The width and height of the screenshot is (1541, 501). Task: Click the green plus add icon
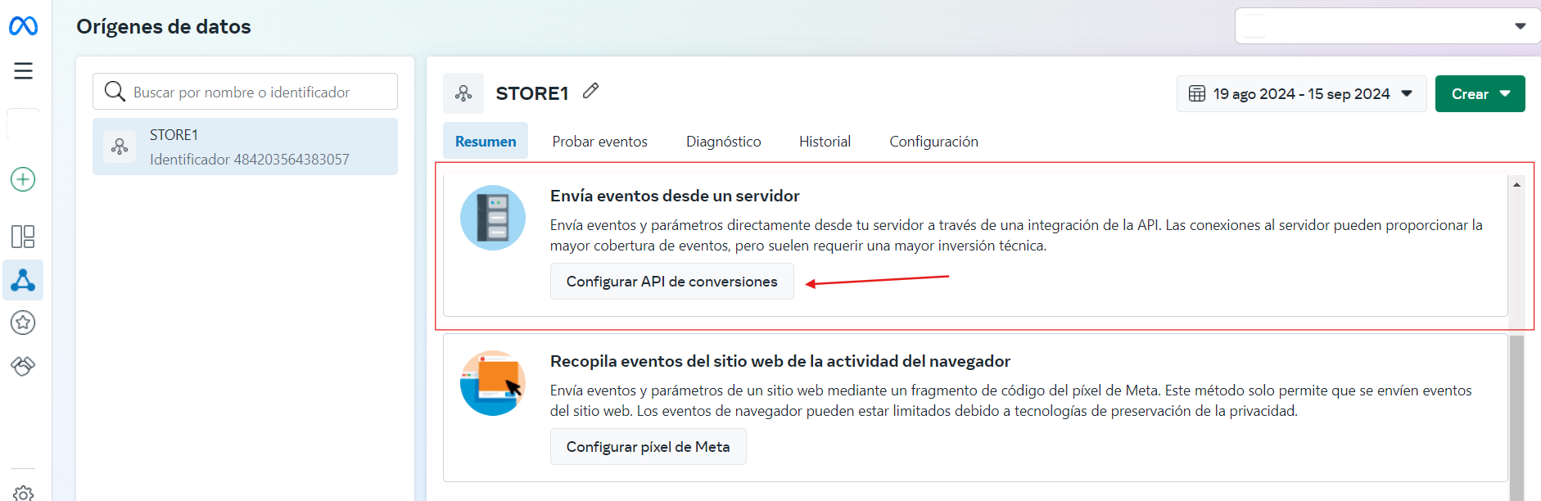(x=23, y=179)
